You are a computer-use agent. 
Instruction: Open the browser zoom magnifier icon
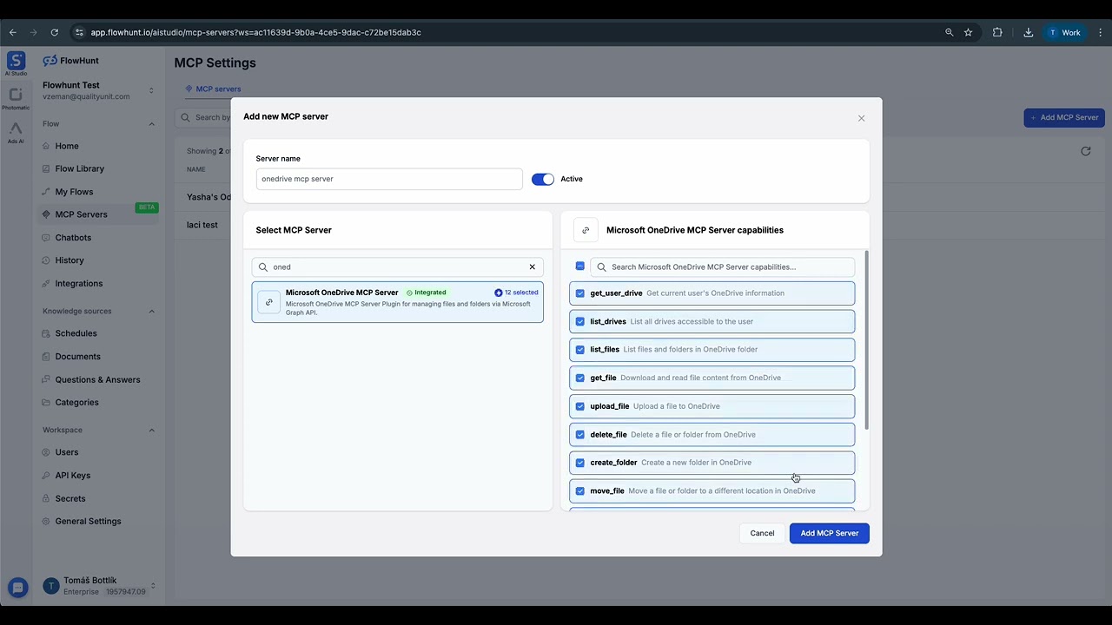[x=950, y=32]
